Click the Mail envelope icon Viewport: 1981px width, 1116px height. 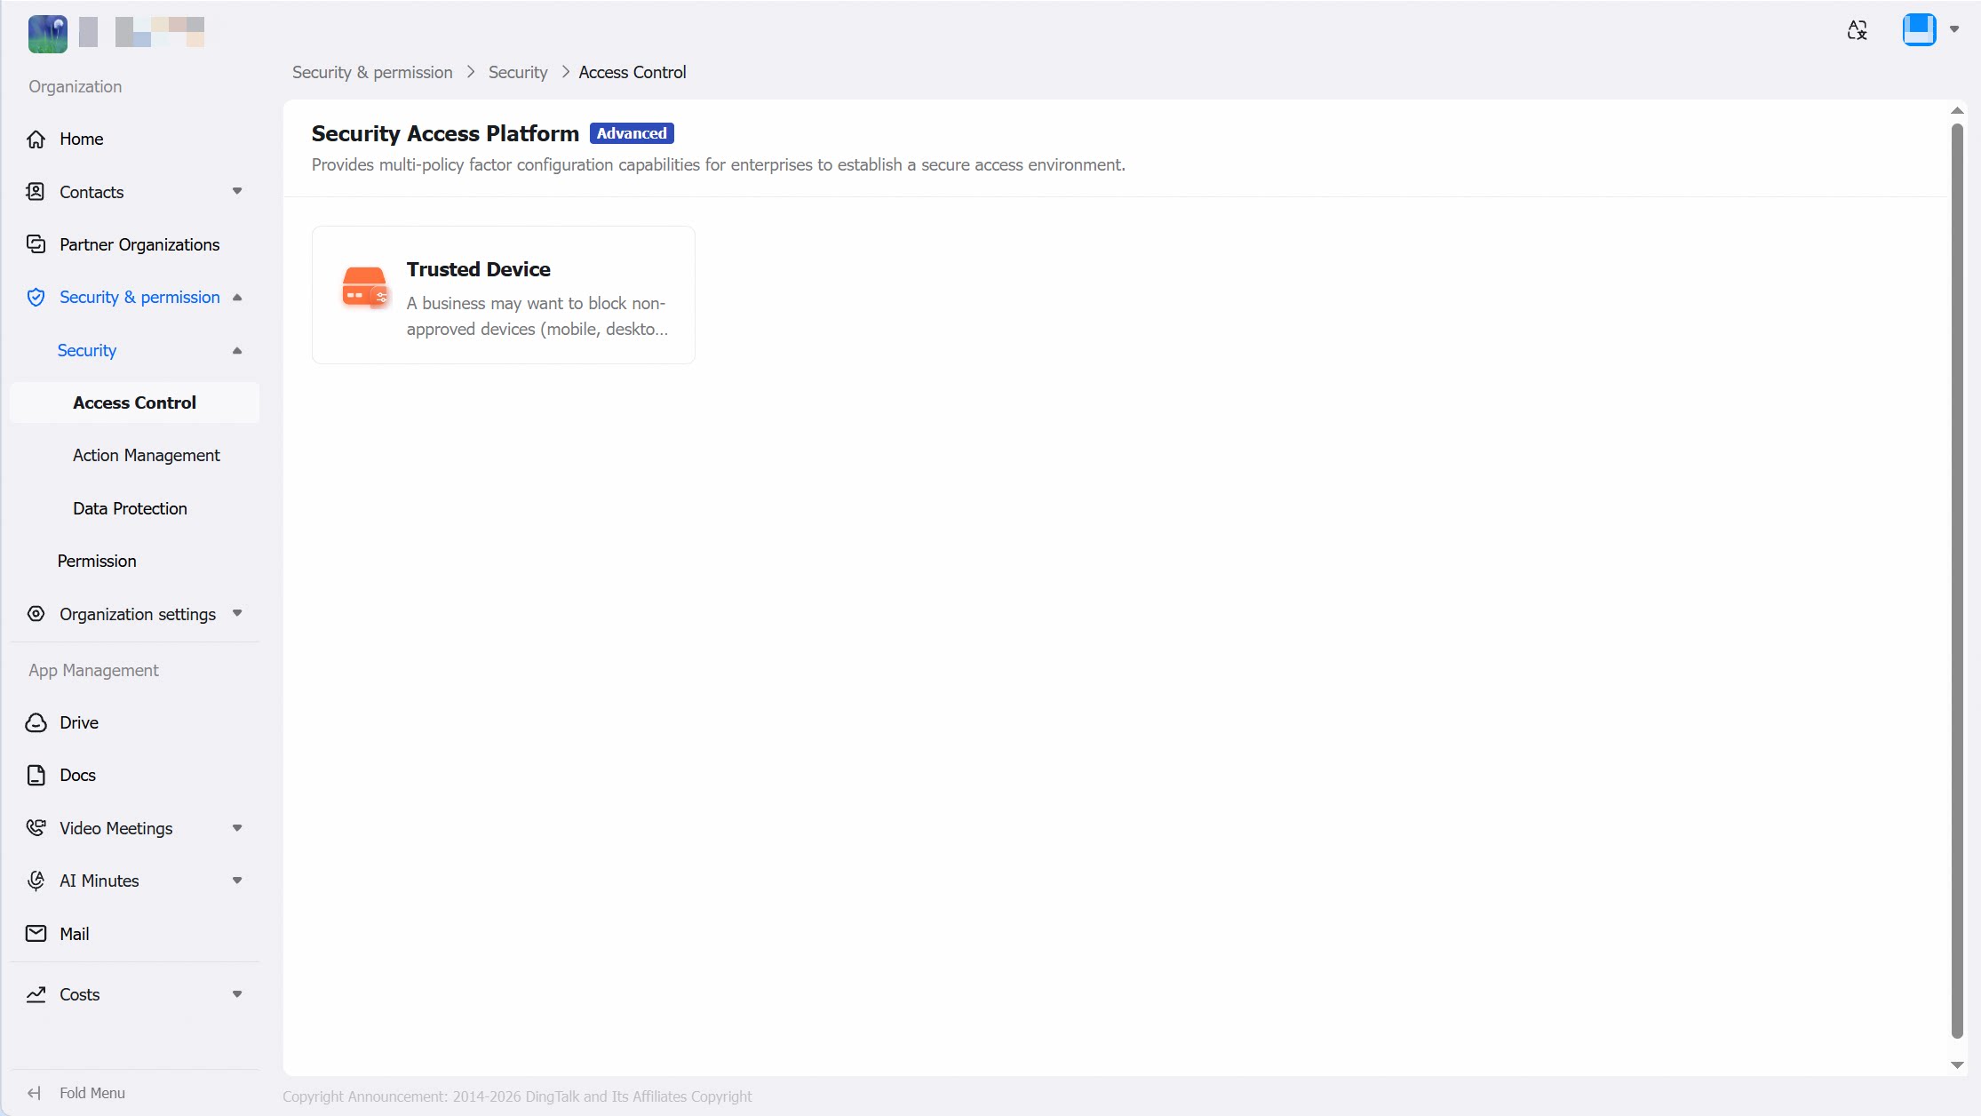point(36,933)
